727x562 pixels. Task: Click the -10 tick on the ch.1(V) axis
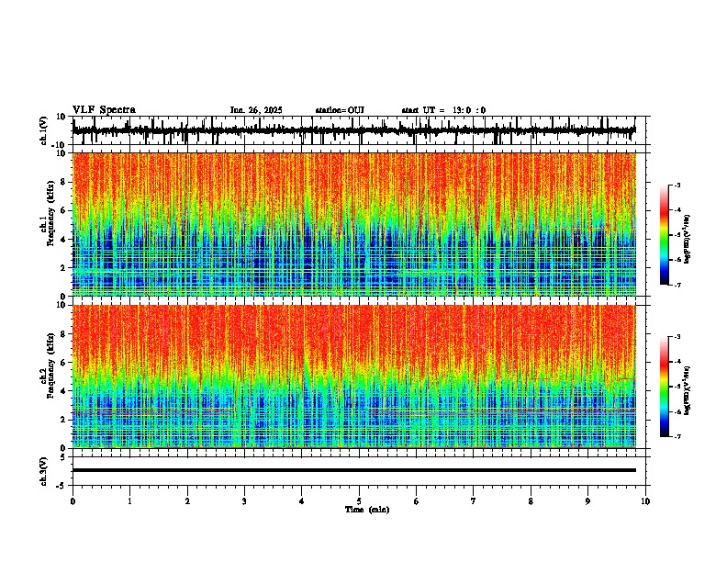point(60,145)
